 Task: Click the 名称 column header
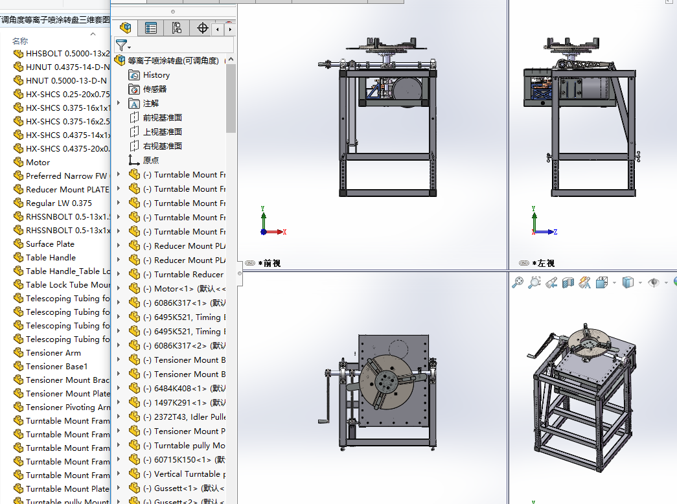[20, 41]
